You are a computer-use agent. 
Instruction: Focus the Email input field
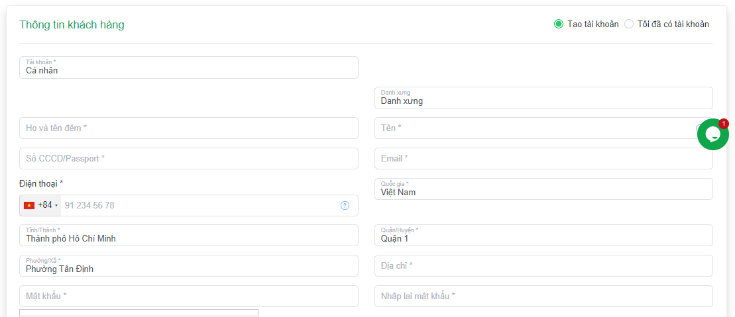[x=543, y=159]
